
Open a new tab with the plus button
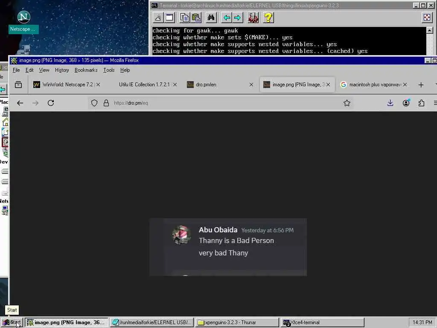click(x=421, y=85)
